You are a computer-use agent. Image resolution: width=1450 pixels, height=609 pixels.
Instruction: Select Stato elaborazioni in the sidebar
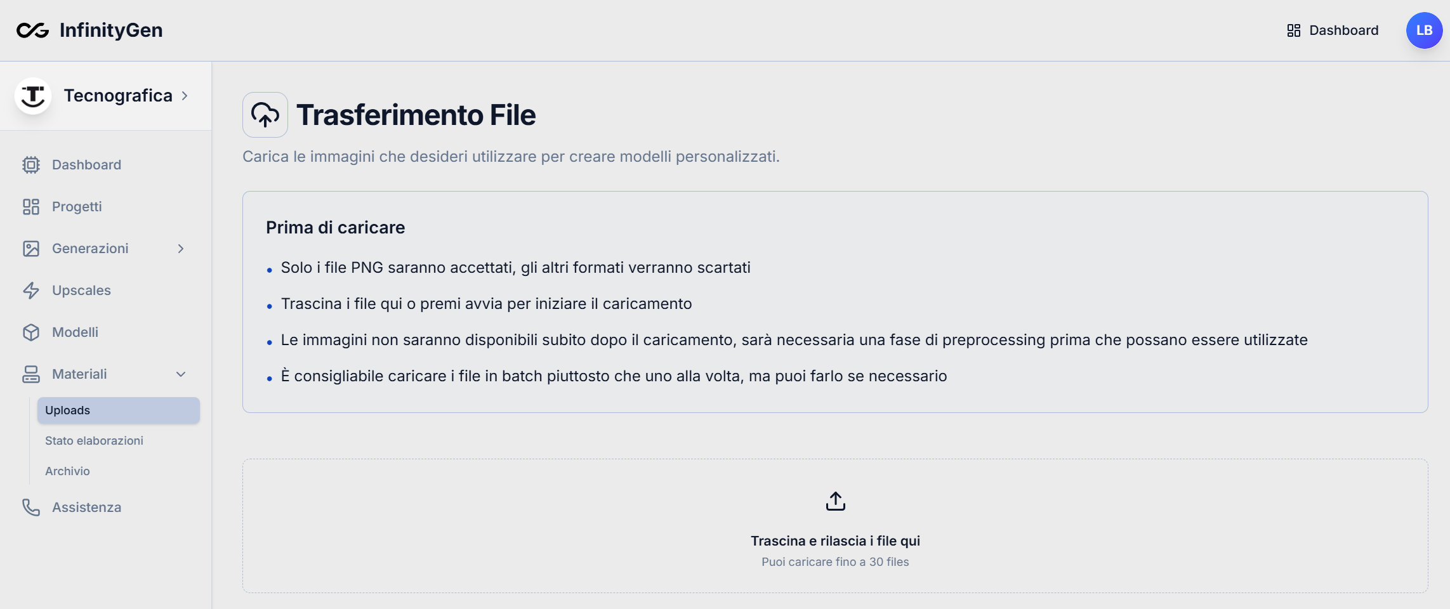pos(94,440)
